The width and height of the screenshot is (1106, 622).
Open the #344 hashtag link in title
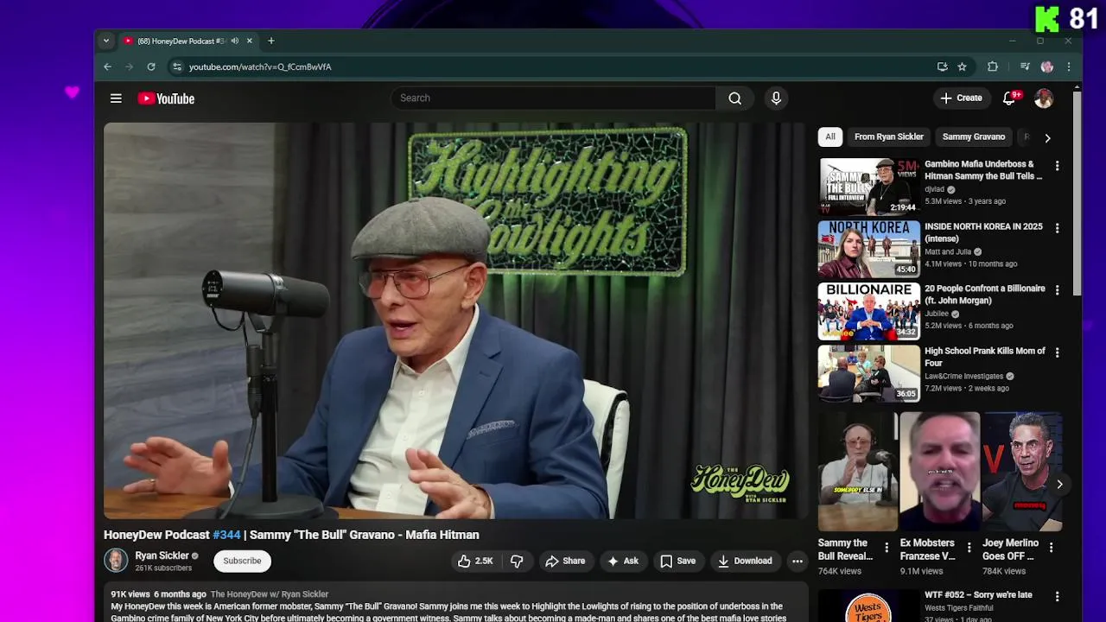click(226, 535)
